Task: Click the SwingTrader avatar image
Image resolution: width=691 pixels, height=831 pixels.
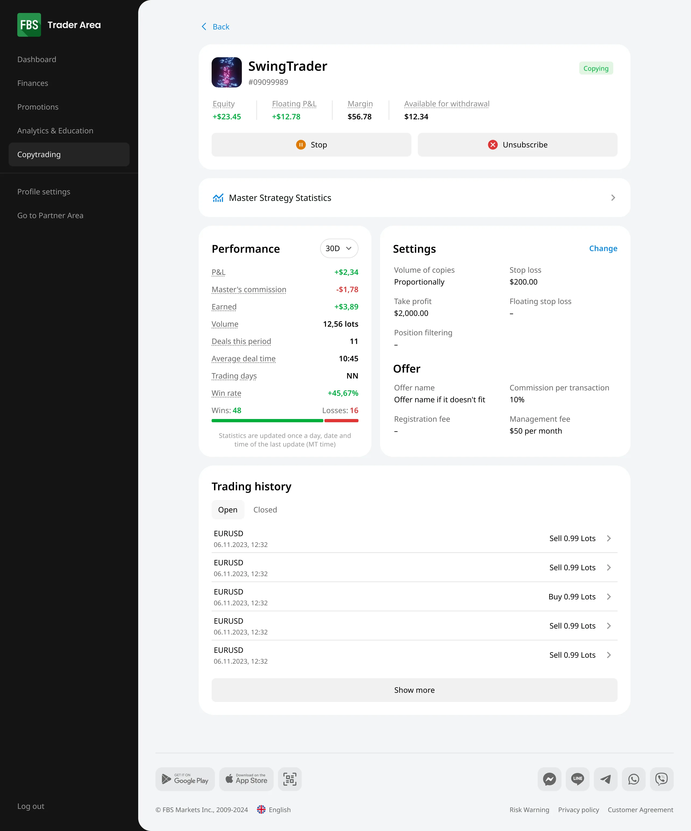Action: pyautogui.click(x=227, y=72)
